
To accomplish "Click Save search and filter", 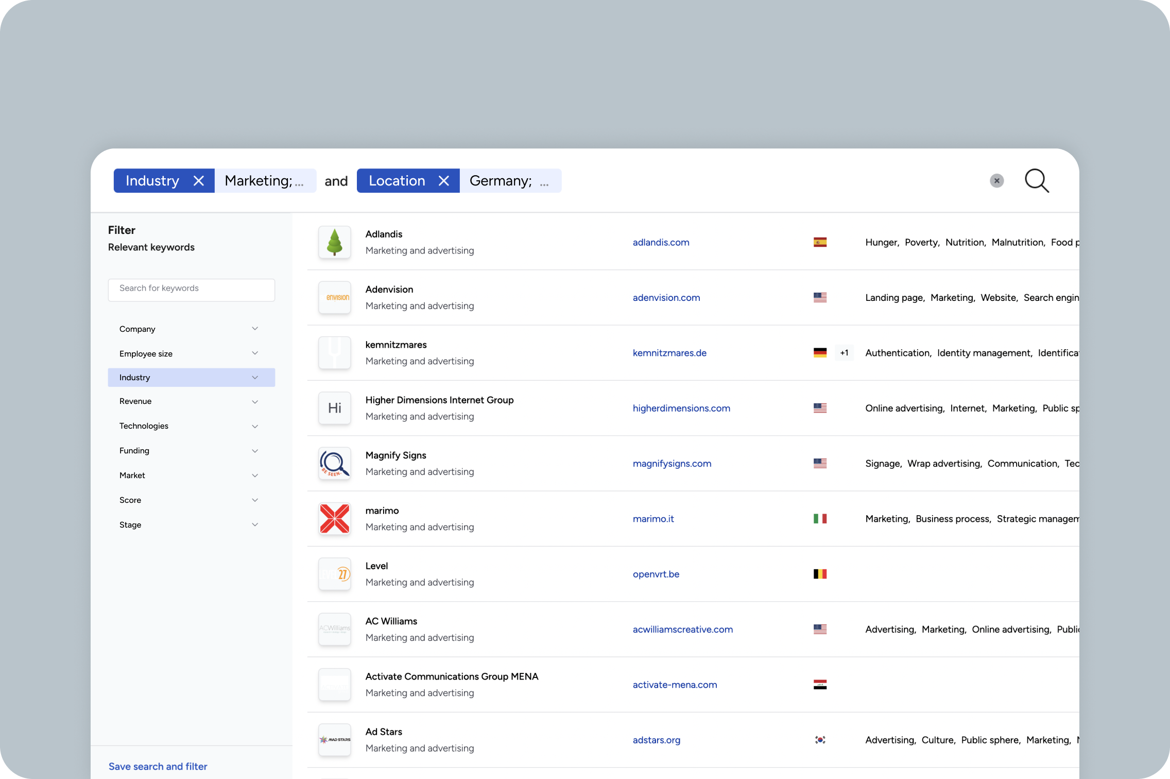I will 158,766.
